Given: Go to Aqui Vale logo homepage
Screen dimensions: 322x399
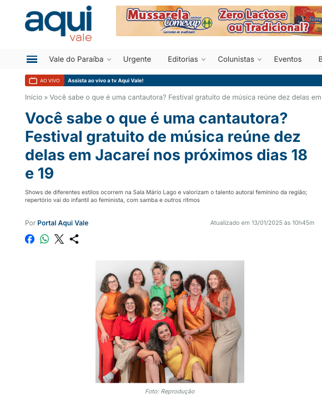Looking at the screenshot, I should click(x=58, y=23).
